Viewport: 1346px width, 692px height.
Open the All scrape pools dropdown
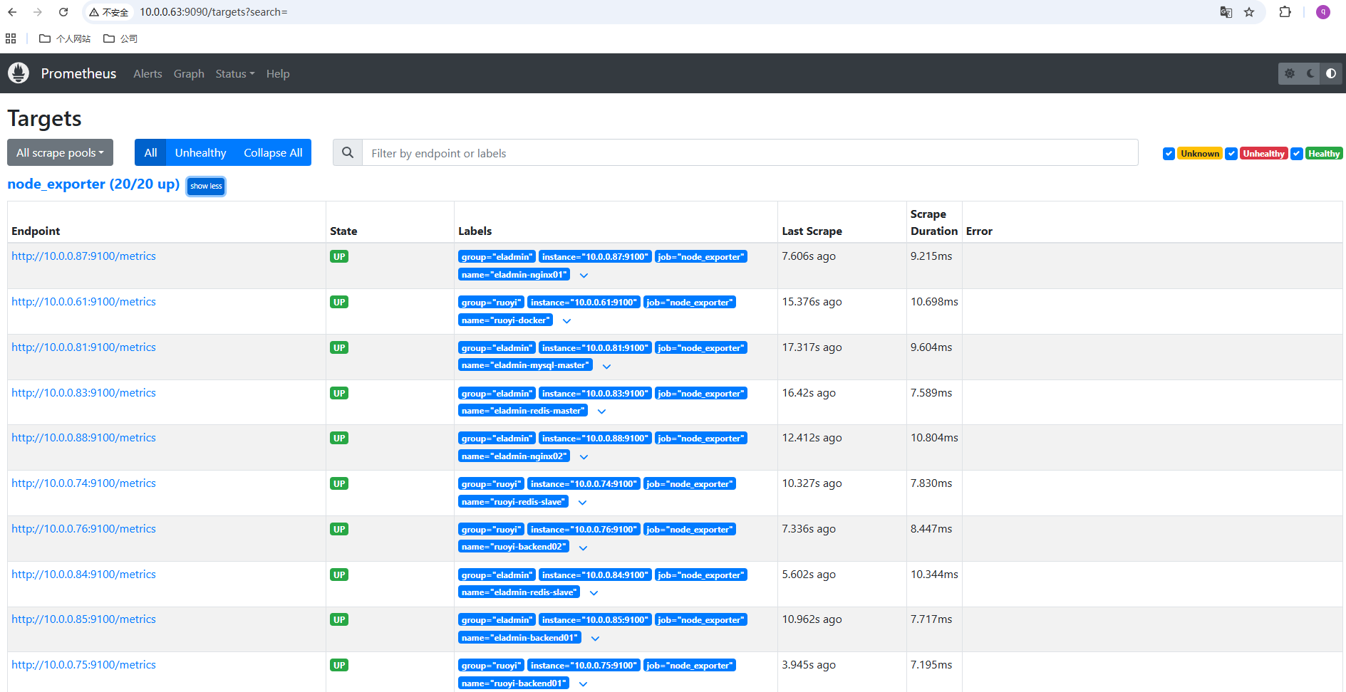click(x=60, y=153)
